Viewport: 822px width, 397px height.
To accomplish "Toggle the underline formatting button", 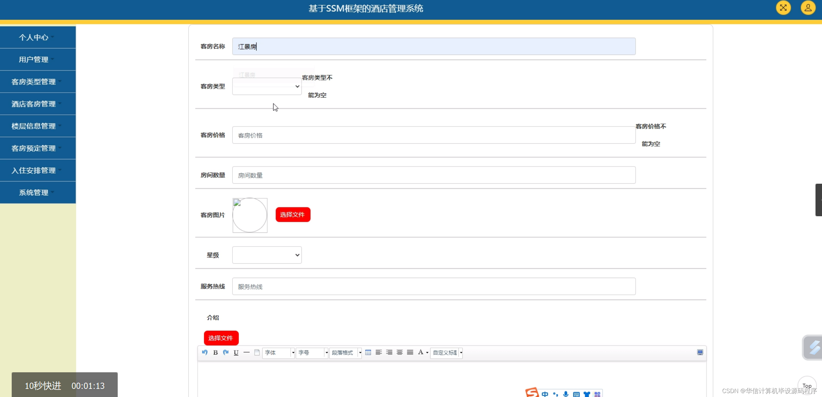I will pyautogui.click(x=236, y=353).
